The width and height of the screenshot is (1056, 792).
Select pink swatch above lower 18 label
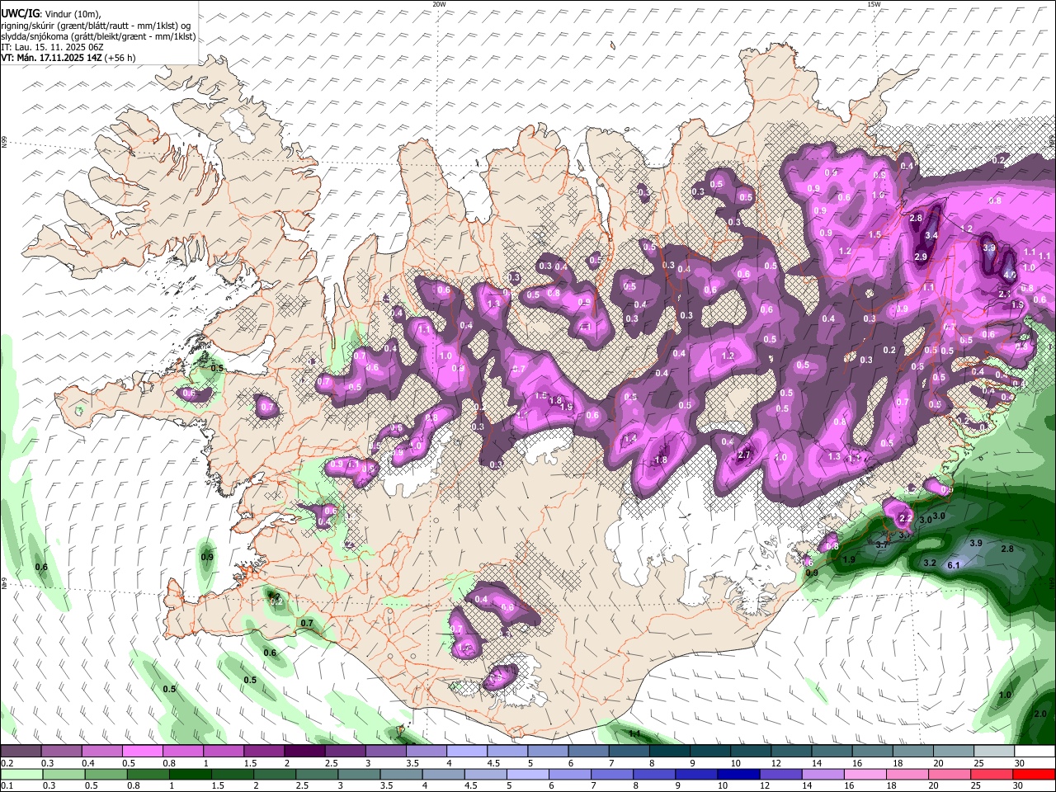pyautogui.click(x=907, y=775)
